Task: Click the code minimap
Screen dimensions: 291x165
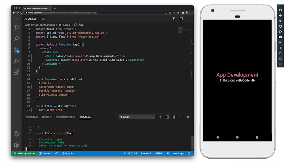Action: tap(184, 31)
